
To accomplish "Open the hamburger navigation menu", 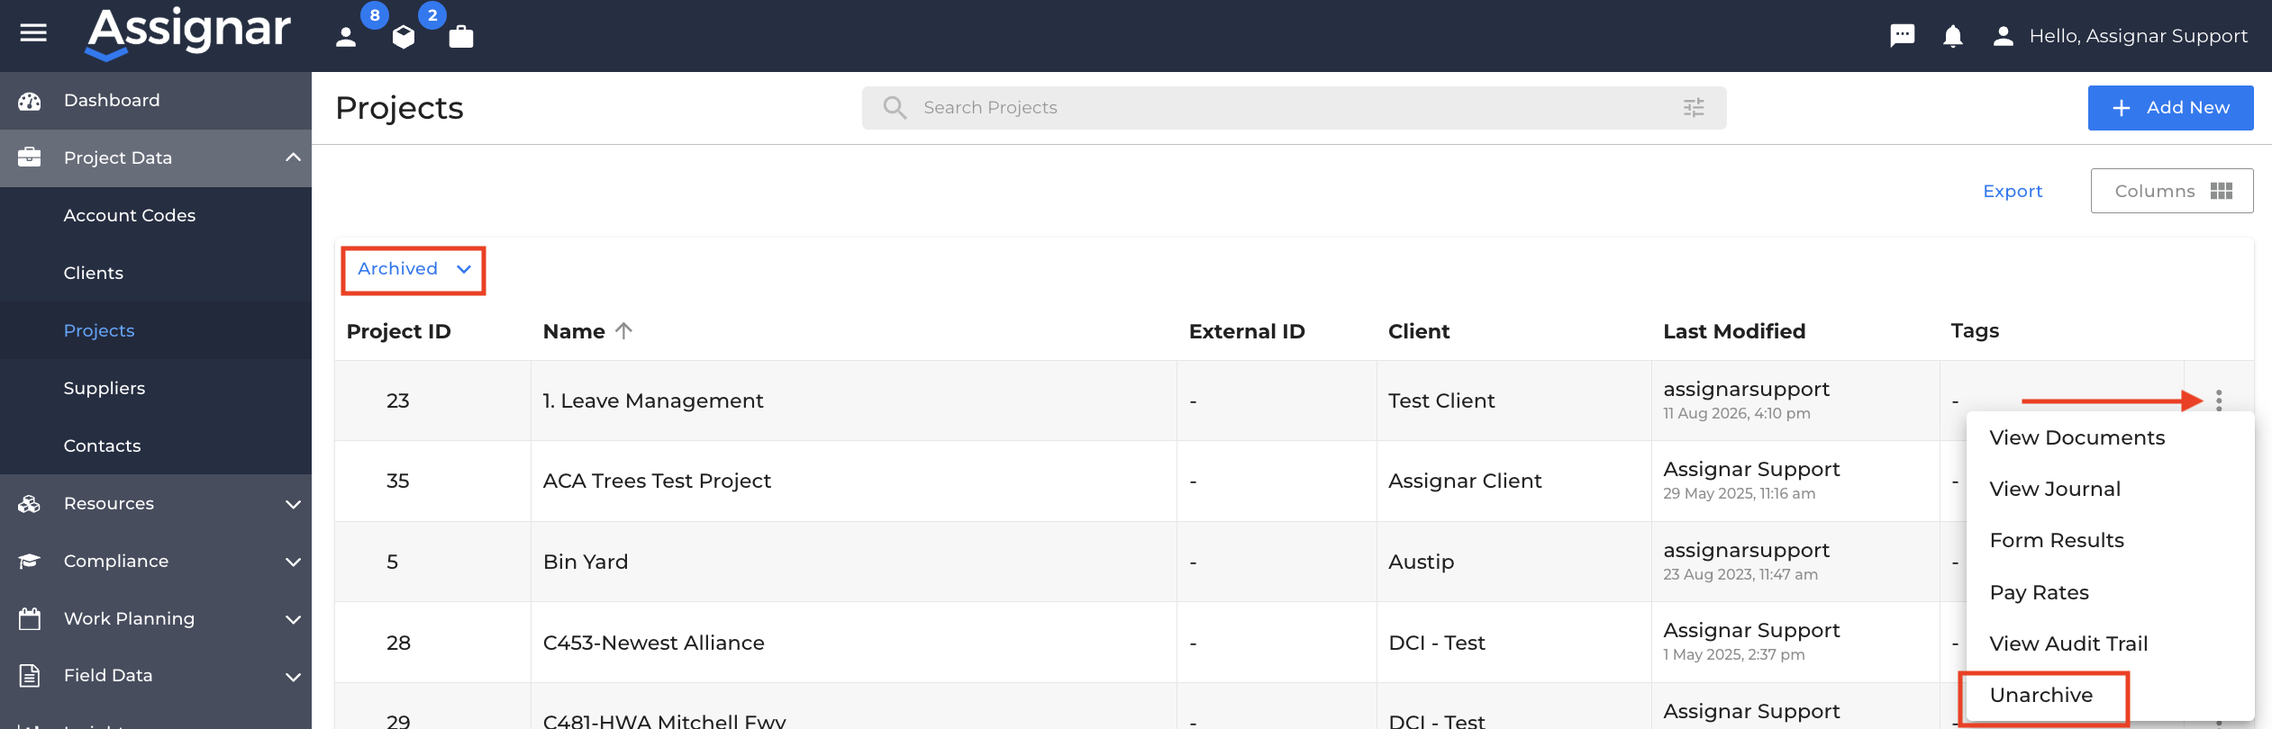I will (33, 33).
